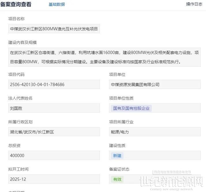Click the 项目代码 field with 2506-420130-04-01-784686

pyautogui.click(x=54, y=84)
